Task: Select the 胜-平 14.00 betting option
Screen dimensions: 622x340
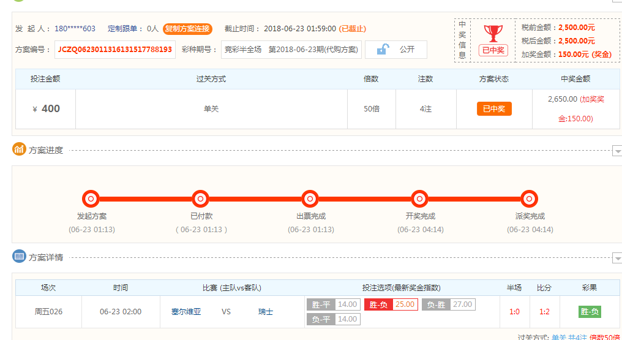Action: click(x=332, y=304)
